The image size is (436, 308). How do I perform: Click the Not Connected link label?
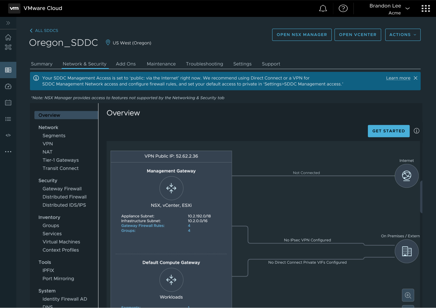pyautogui.click(x=306, y=173)
